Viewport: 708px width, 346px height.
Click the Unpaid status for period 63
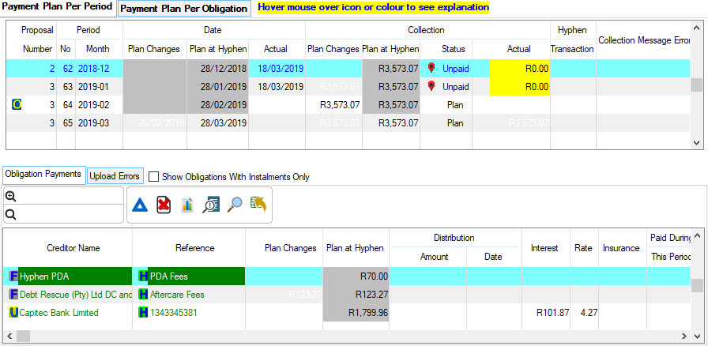455,86
